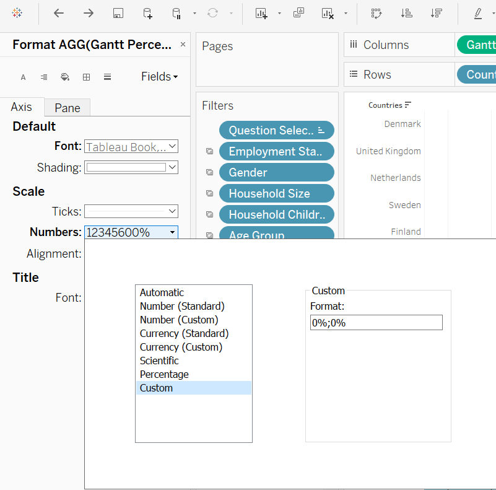Viewport: 496px width, 490px height.
Task: Click the Sort ascending toolbar icon
Action: (x=406, y=13)
